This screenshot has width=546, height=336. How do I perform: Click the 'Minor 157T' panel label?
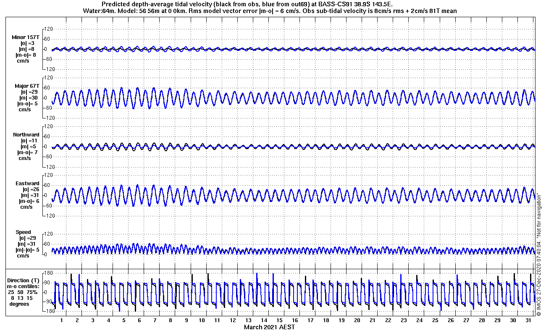(26, 37)
